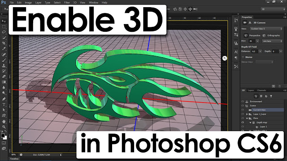287x161 pixels.
Task: Hide the Fibre mesh
Action: (x=243, y=118)
